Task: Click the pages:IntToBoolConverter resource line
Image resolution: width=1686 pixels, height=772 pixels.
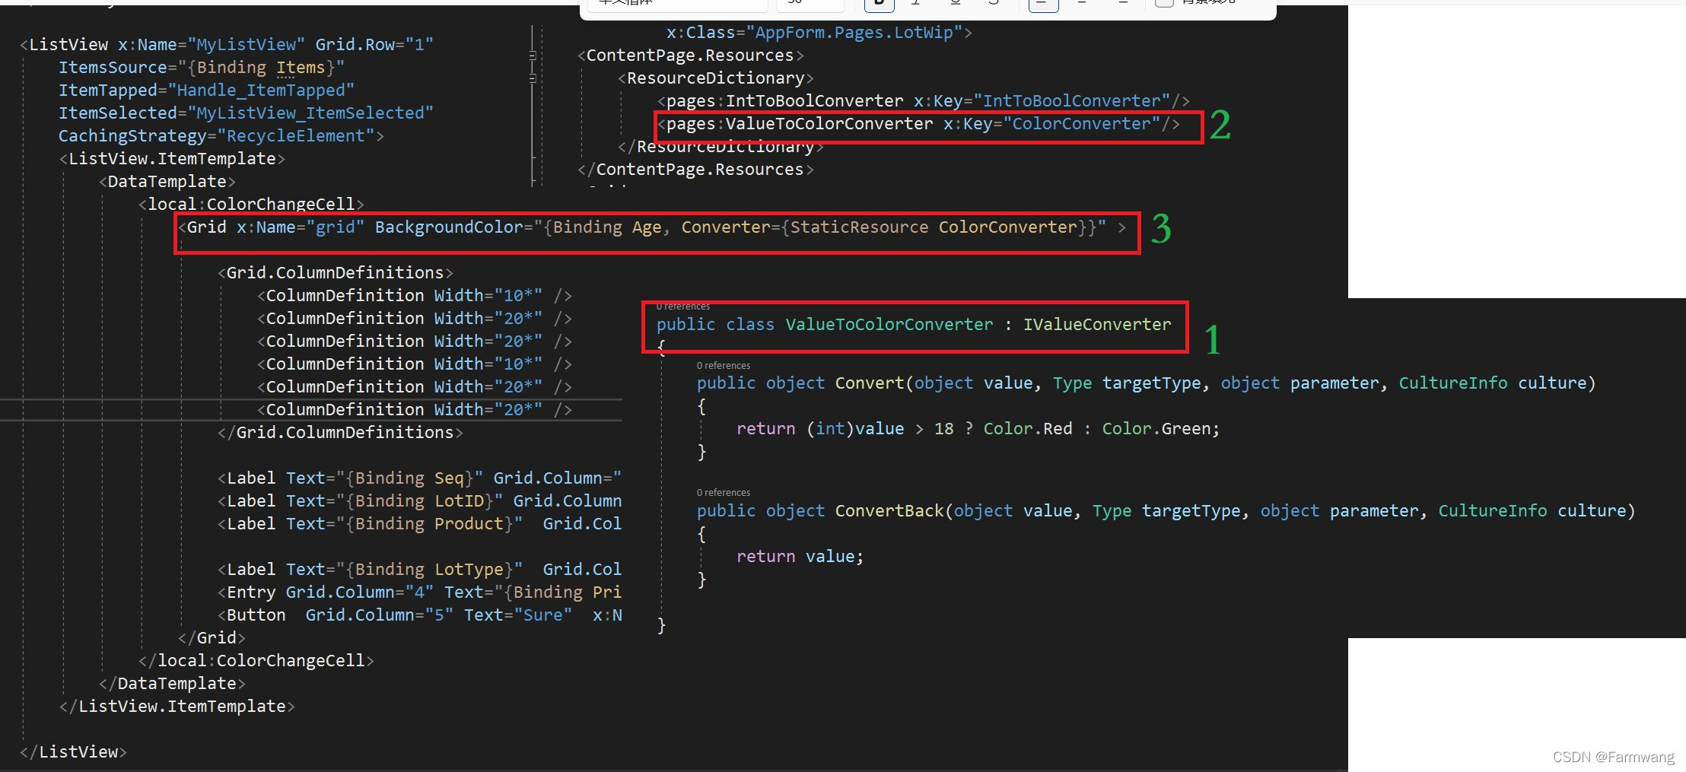Action: point(923,101)
